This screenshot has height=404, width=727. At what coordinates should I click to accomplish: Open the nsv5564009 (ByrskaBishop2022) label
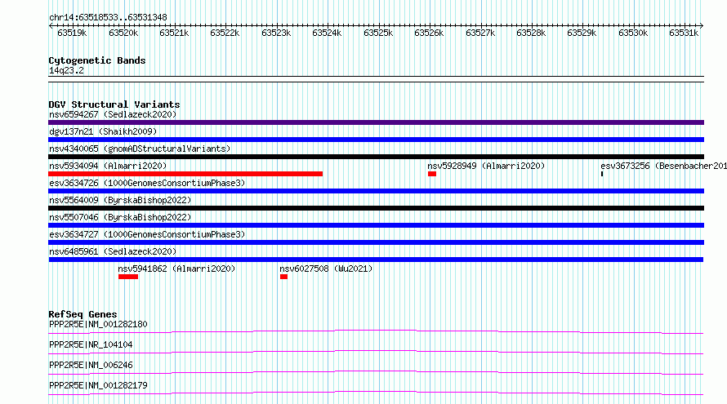120,200
